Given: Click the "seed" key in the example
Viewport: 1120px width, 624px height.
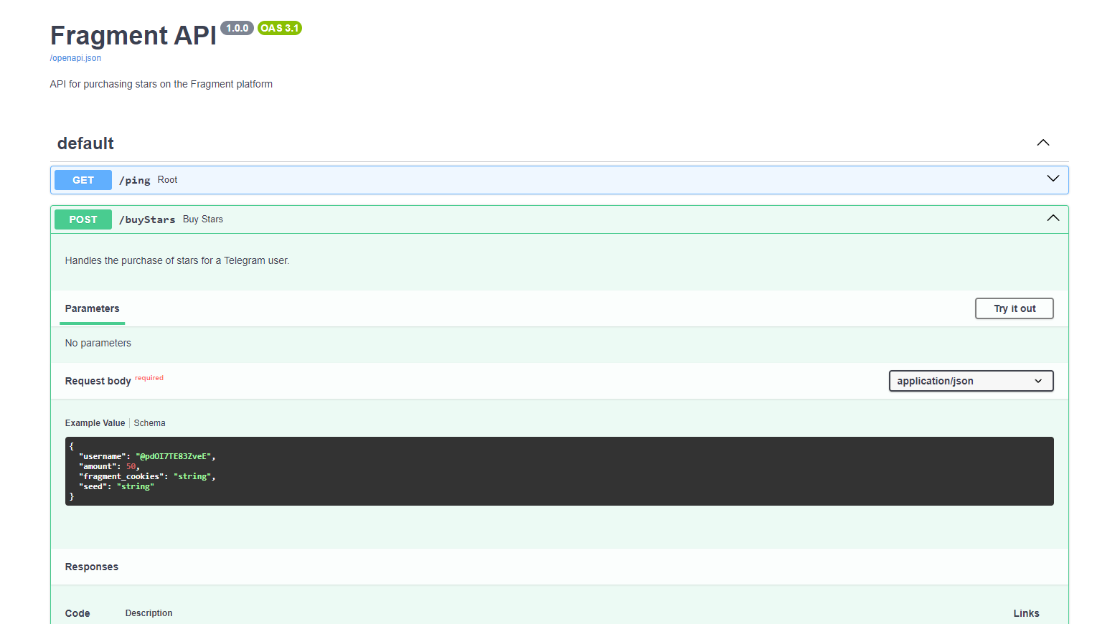Looking at the screenshot, I should coord(93,486).
